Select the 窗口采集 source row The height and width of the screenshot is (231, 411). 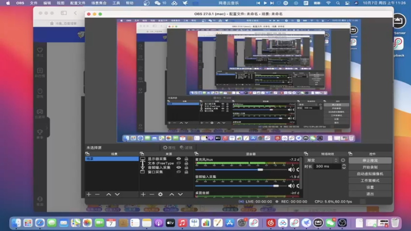(166, 172)
